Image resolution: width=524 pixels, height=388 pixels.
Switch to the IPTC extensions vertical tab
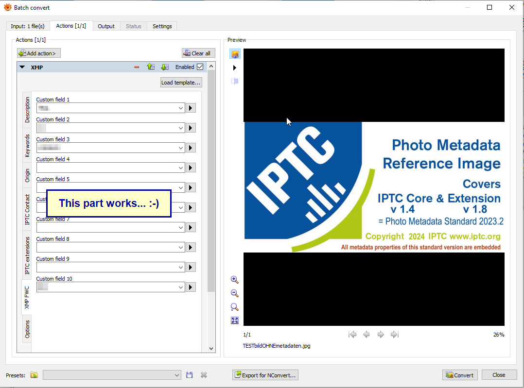click(27, 255)
